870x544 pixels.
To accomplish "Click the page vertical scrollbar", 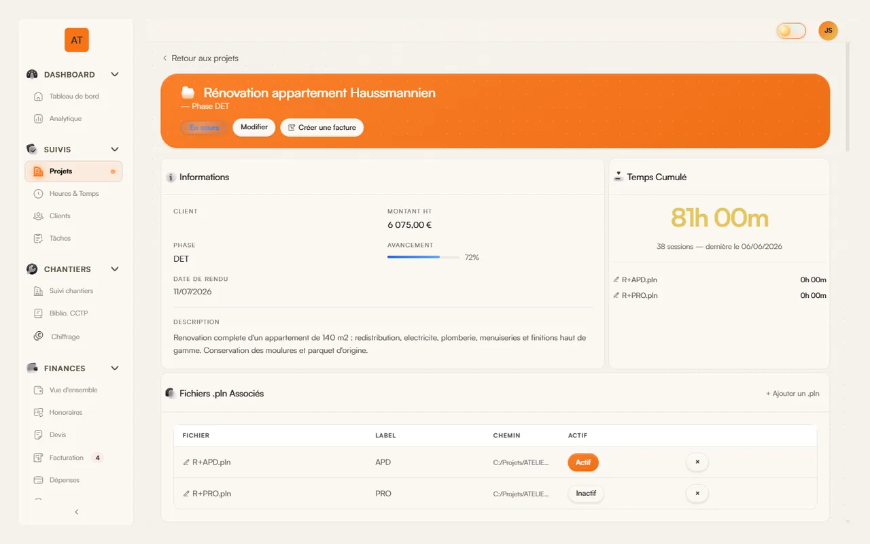I will click(847, 97).
